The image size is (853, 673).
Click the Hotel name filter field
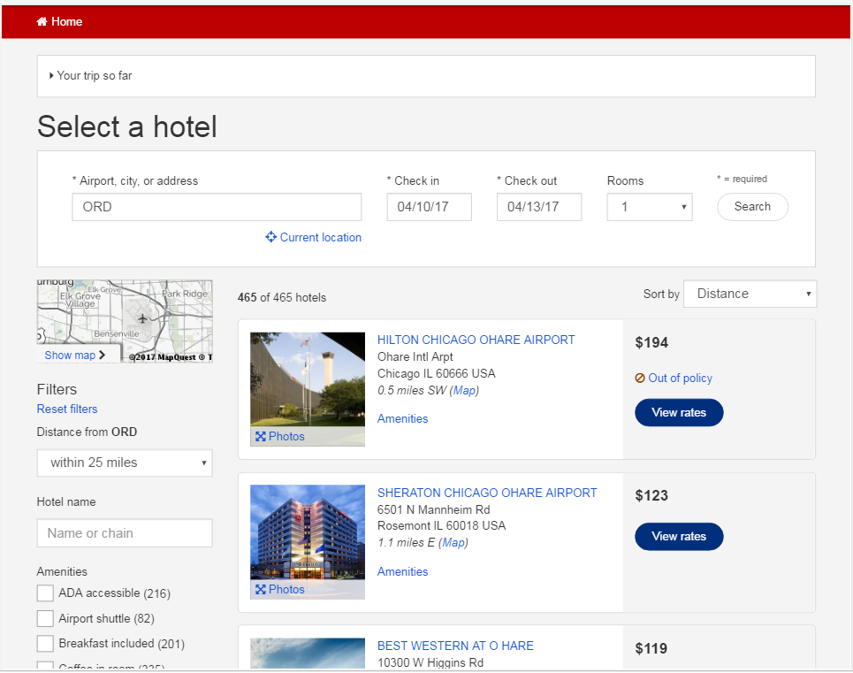coord(125,533)
